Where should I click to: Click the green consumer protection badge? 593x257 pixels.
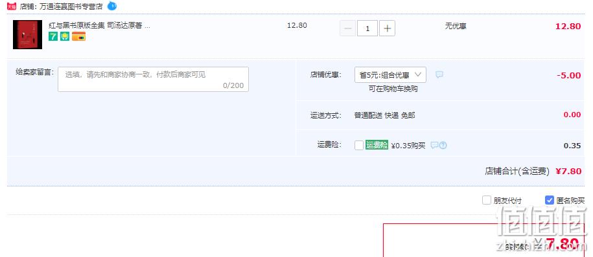click(65, 36)
